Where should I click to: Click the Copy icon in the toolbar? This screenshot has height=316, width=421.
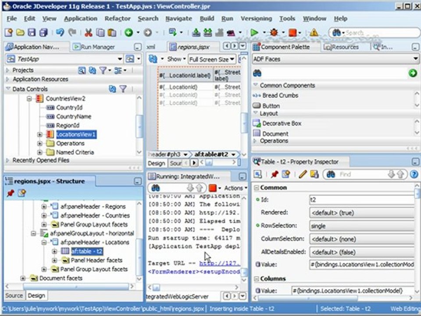pyautogui.click(x=100, y=32)
